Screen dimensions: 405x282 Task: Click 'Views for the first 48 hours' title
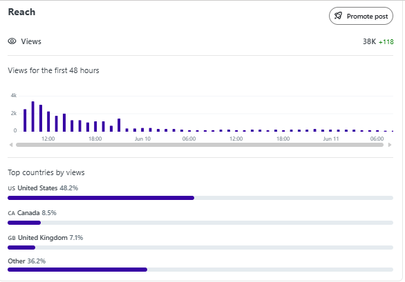coord(53,70)
